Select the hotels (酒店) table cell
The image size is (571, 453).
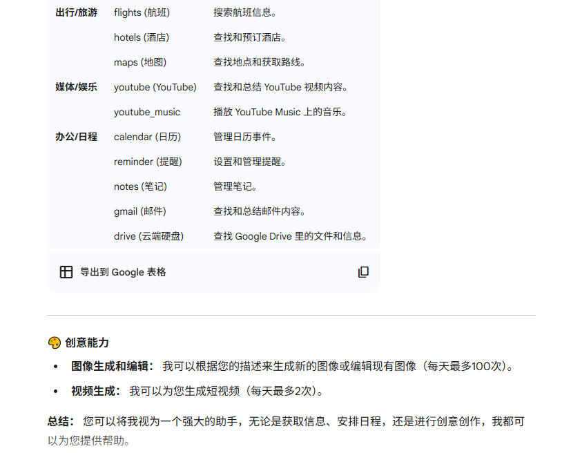(141, 37)
